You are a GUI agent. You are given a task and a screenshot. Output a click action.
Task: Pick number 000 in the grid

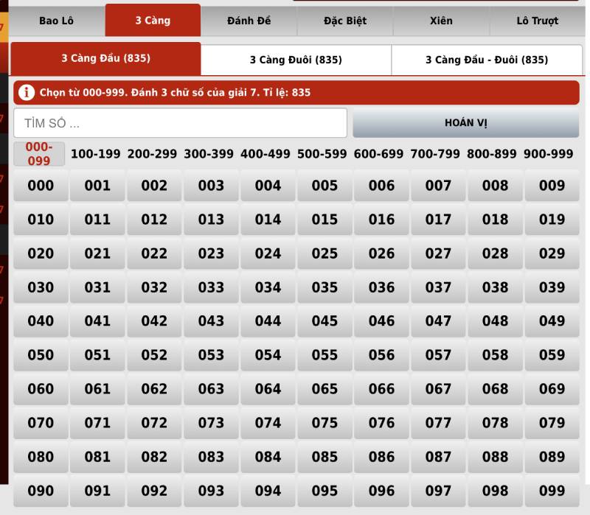click(x=41, y=186)
